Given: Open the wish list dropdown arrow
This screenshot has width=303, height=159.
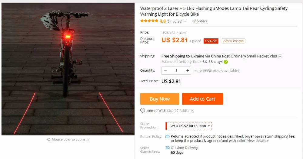Looking at the screenshot, I should click(192, 111).
